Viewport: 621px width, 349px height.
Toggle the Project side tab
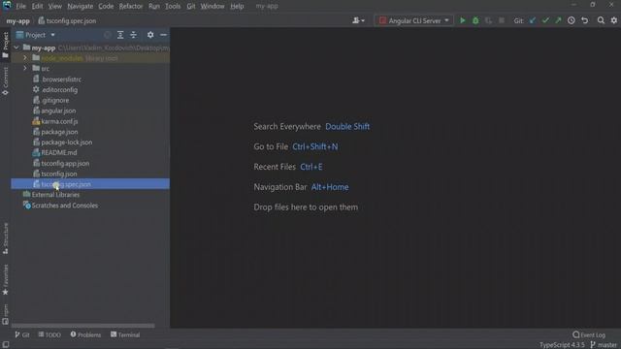[x=5, y=45]
